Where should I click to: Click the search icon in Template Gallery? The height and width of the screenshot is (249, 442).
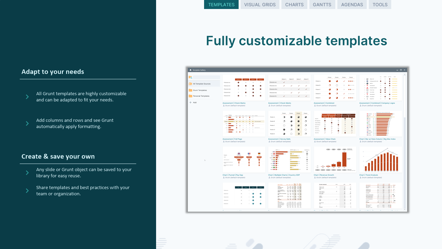(x=190, y=77)
